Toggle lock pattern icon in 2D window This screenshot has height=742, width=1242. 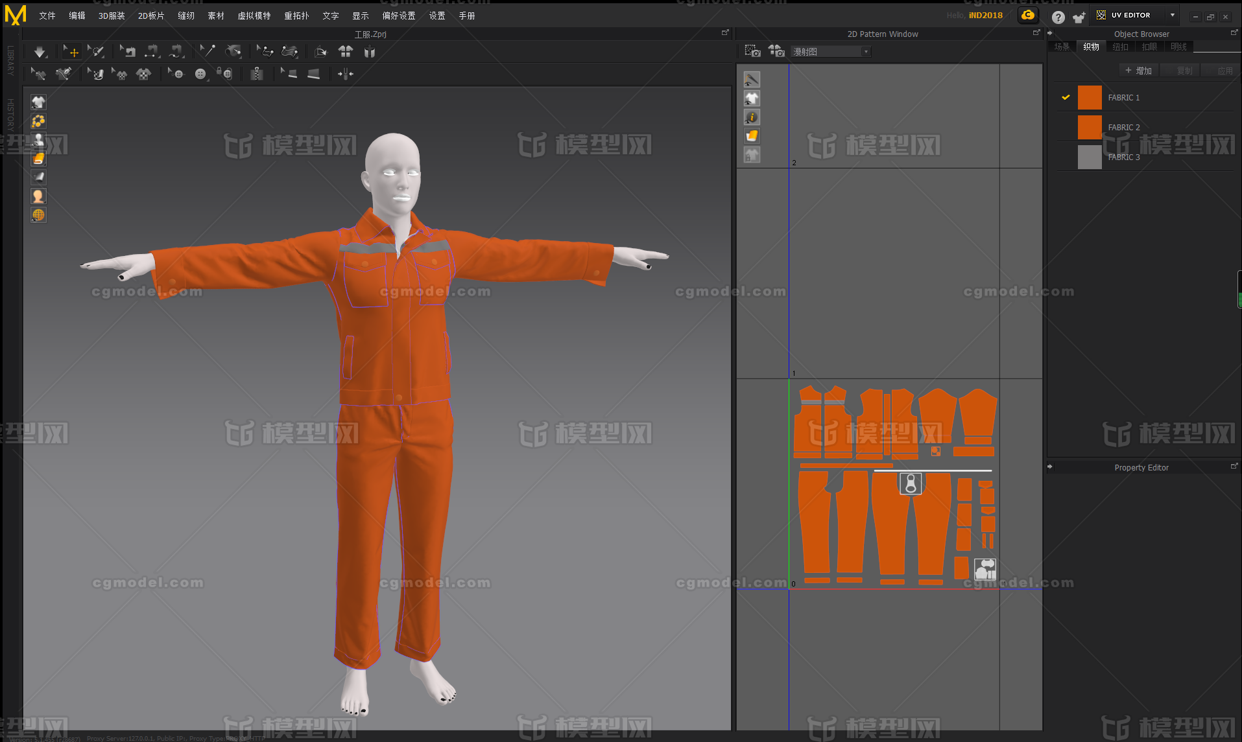(752, 154)
